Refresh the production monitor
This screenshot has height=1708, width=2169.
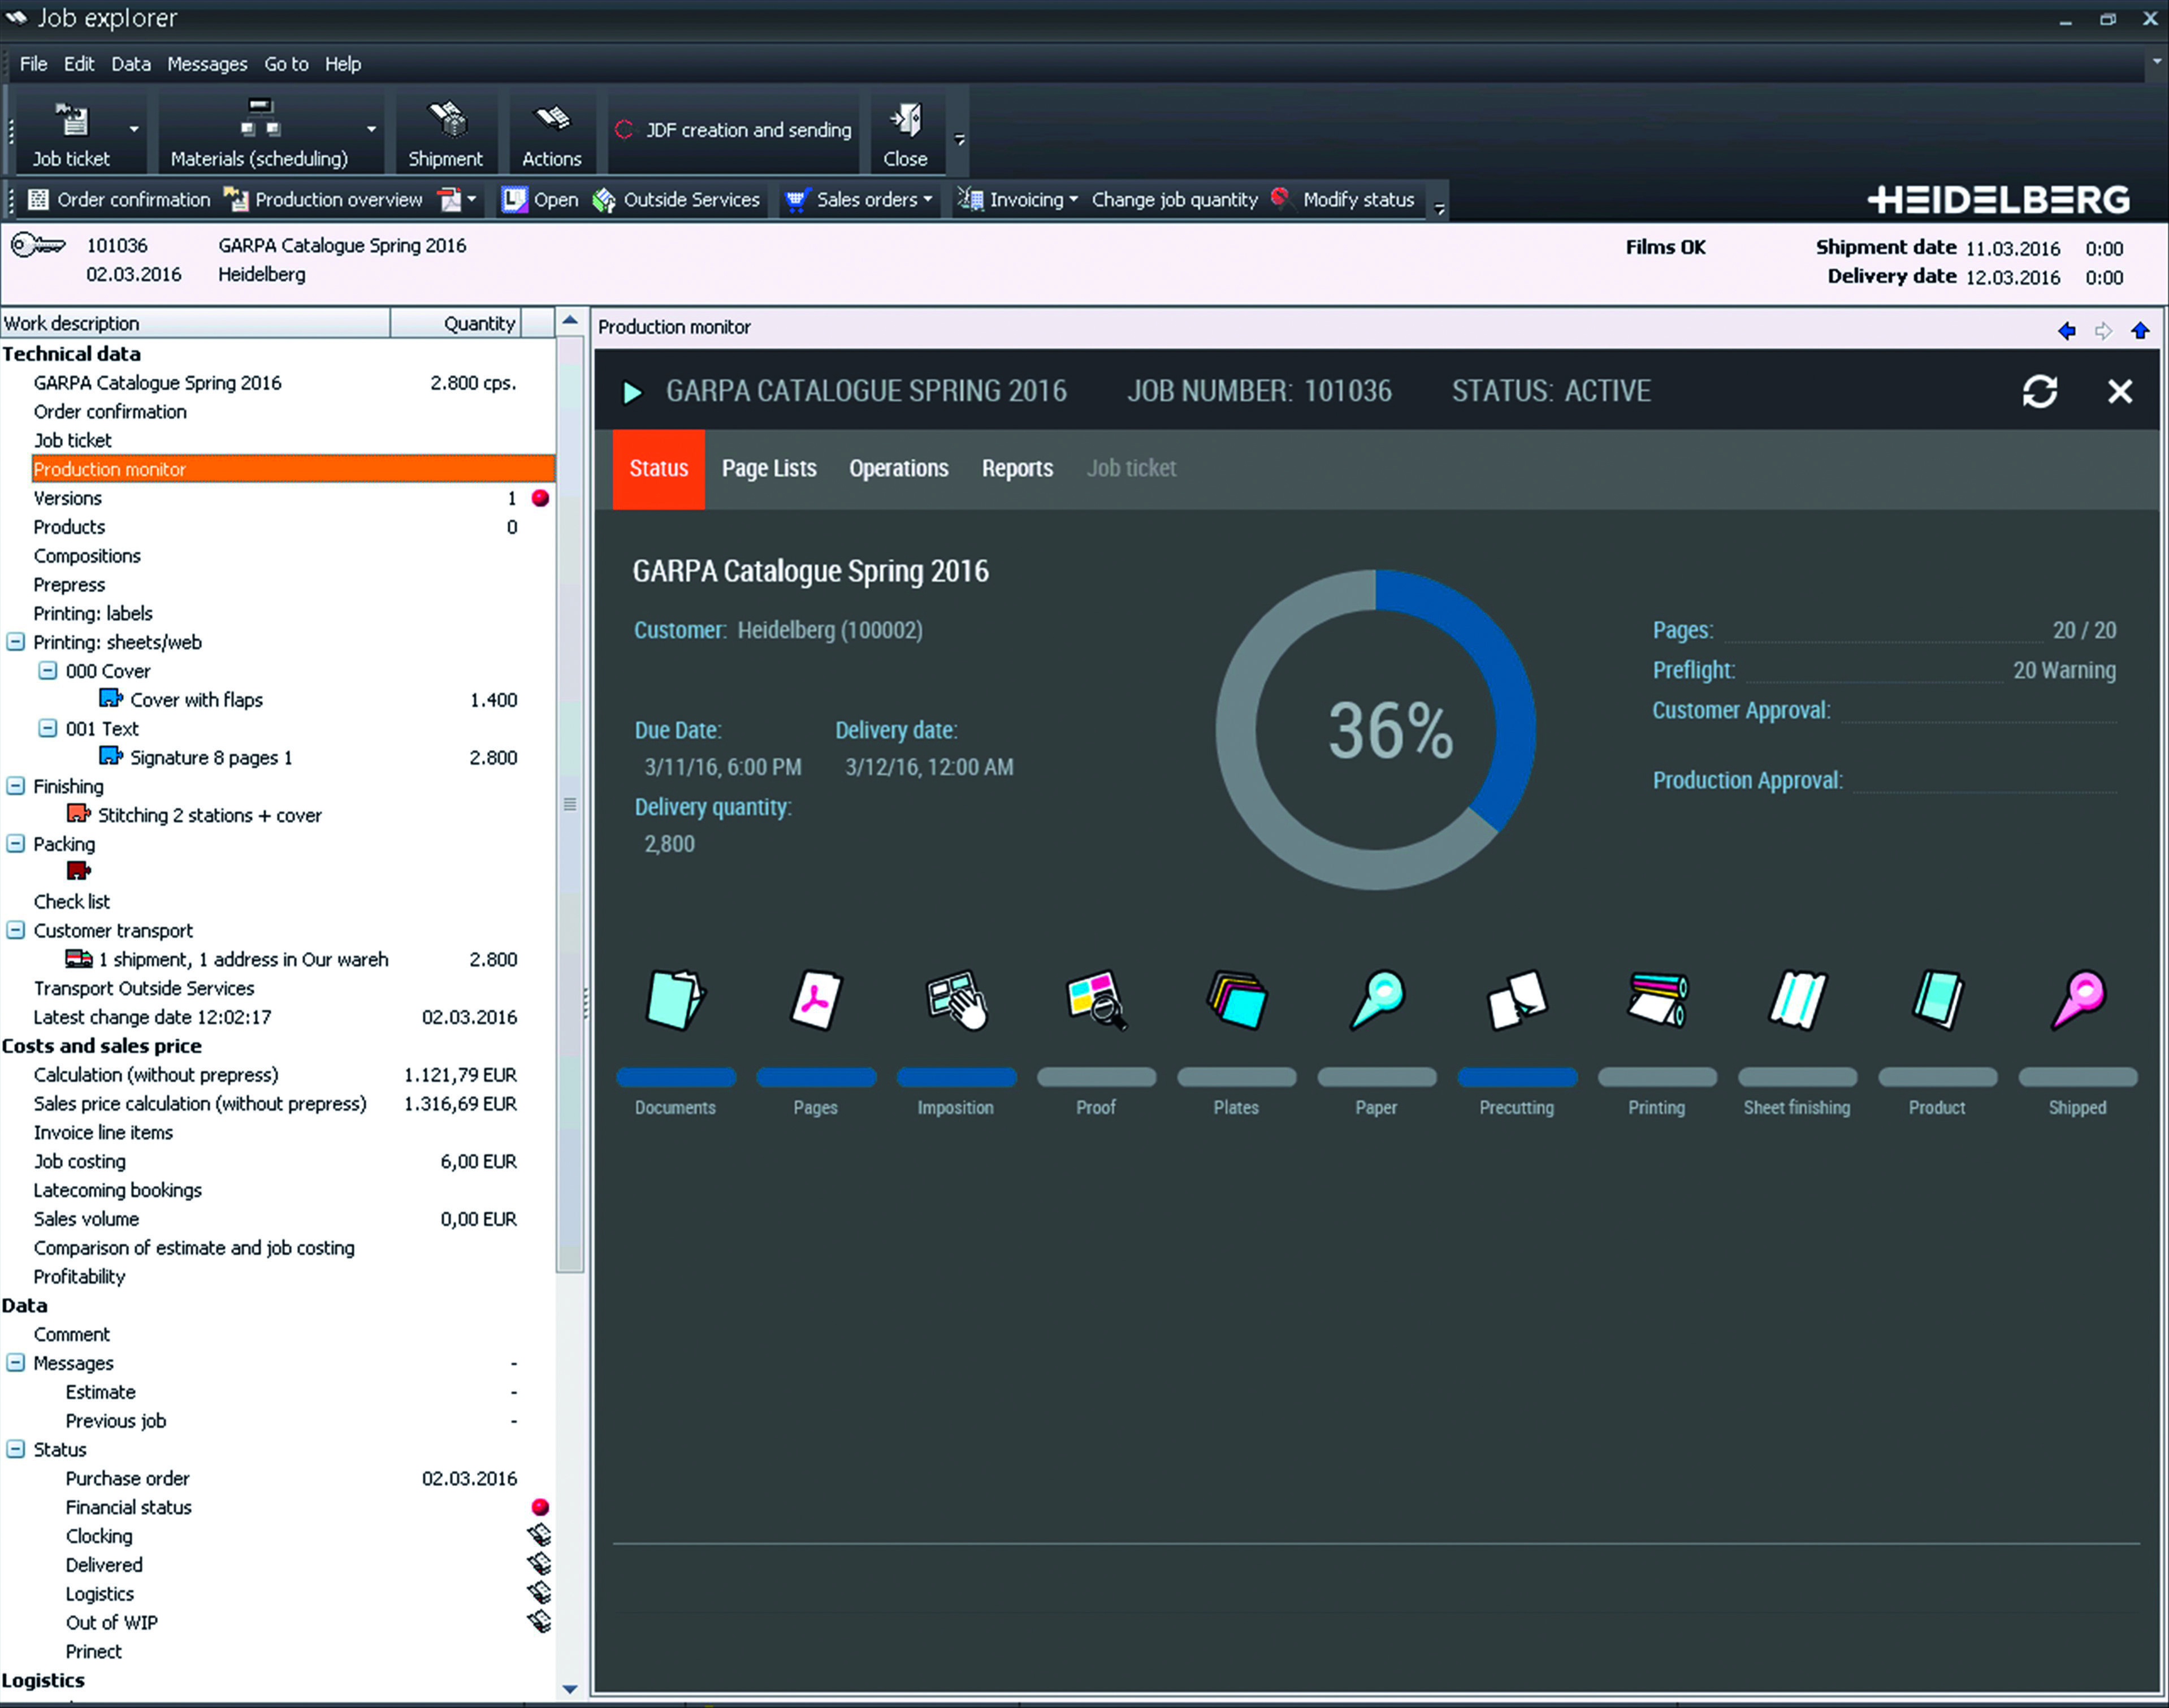tap(2039, 391)
